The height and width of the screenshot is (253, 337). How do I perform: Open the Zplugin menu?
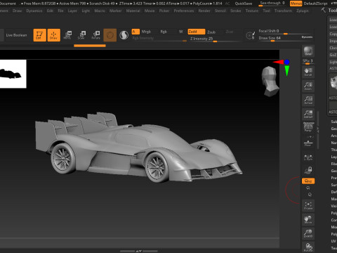click(x=303, y=11)
